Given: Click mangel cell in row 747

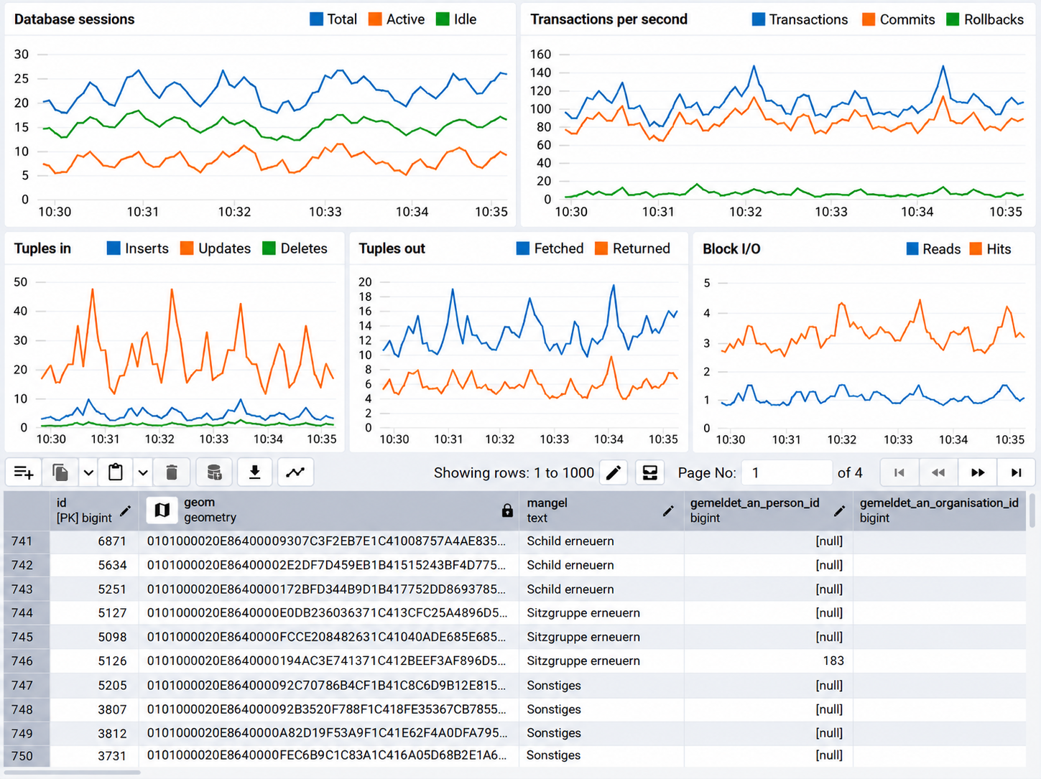Looking at the screenshot, I should click(601, 686).
